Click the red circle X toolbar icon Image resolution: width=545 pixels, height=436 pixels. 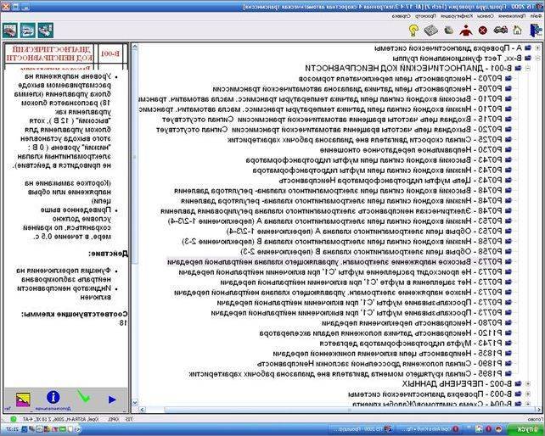483,31
